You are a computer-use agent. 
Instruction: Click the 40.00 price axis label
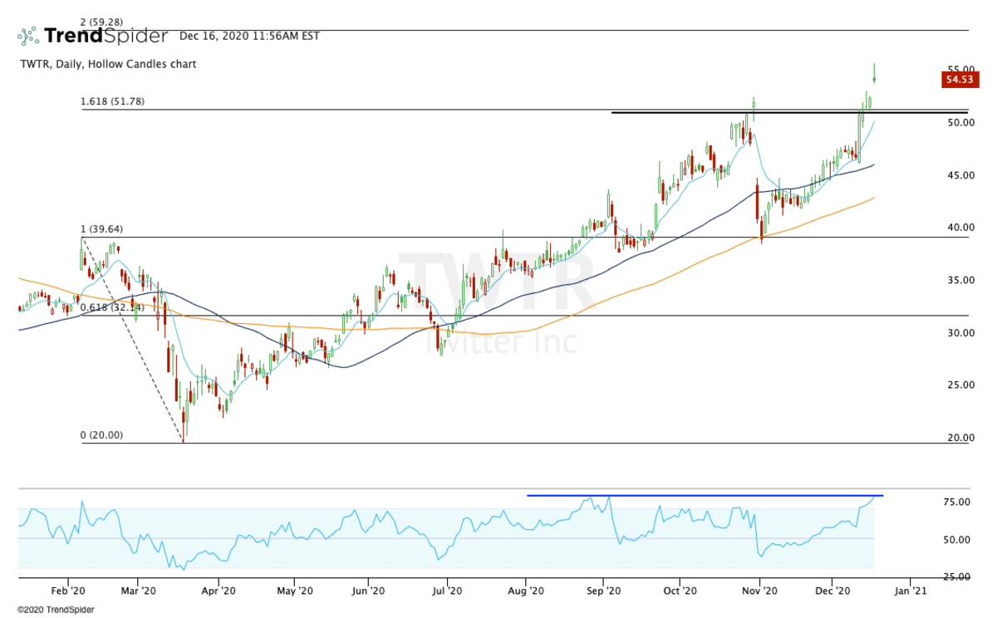pos(960,228)
